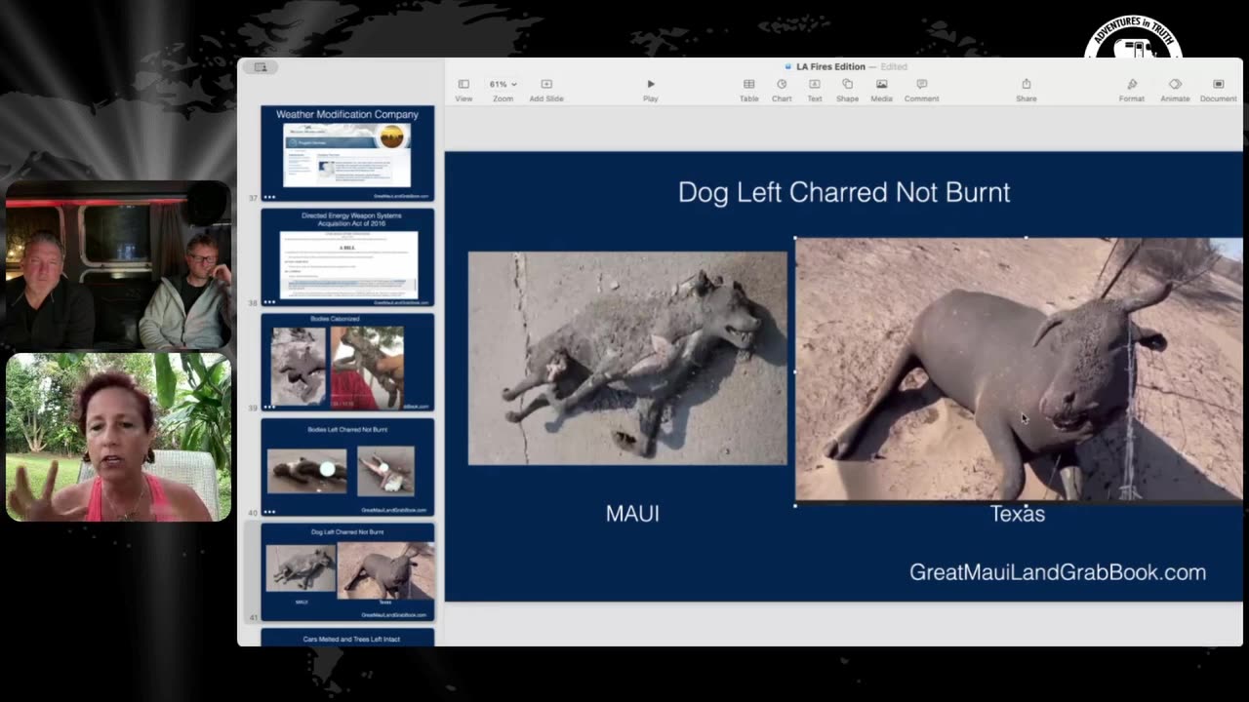This screenshot has width=1249, height=702.
Task: Select the Weather Modification Company slide thumbnail
Action: pos(347,153)
